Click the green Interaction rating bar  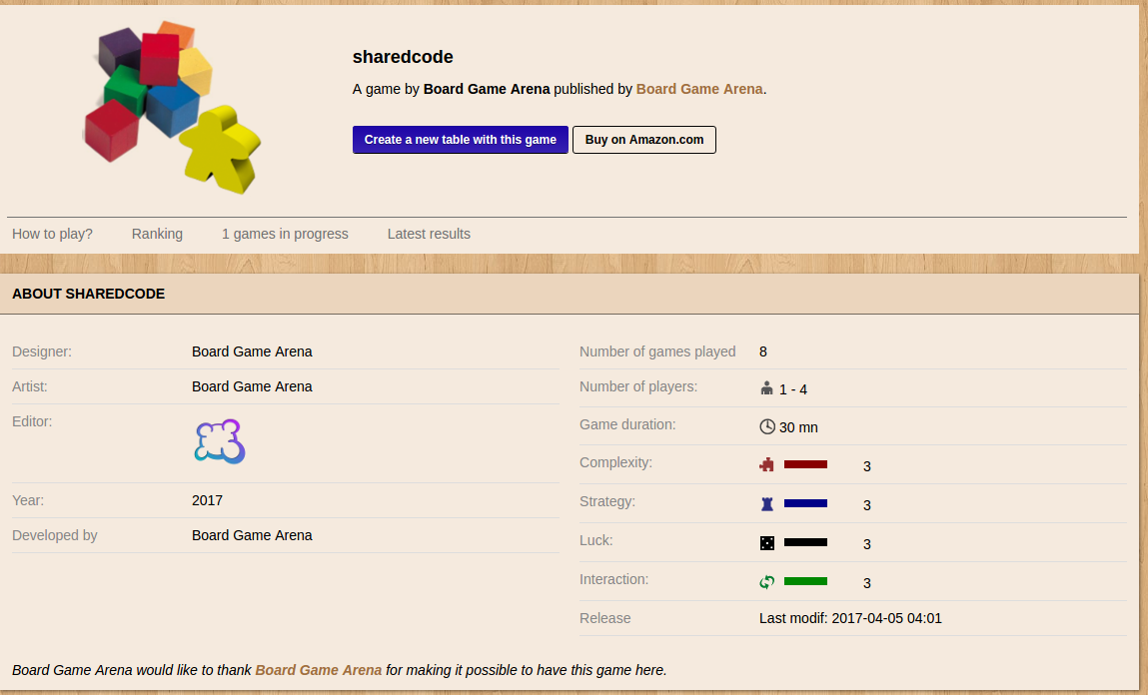click(x=804, y=580)
